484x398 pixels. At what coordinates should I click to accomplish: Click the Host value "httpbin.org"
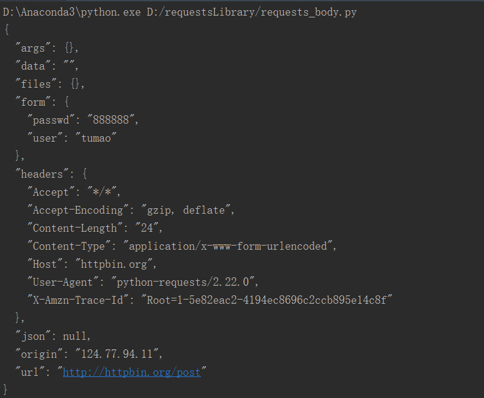tap(114, 264)
